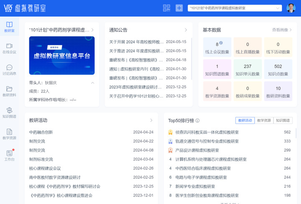Click the QR code icon in header

(166, 8)
